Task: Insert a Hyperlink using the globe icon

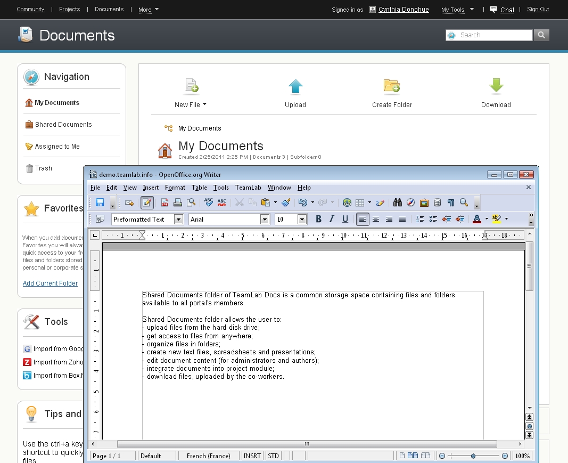Action: click(x=347, y=202)
